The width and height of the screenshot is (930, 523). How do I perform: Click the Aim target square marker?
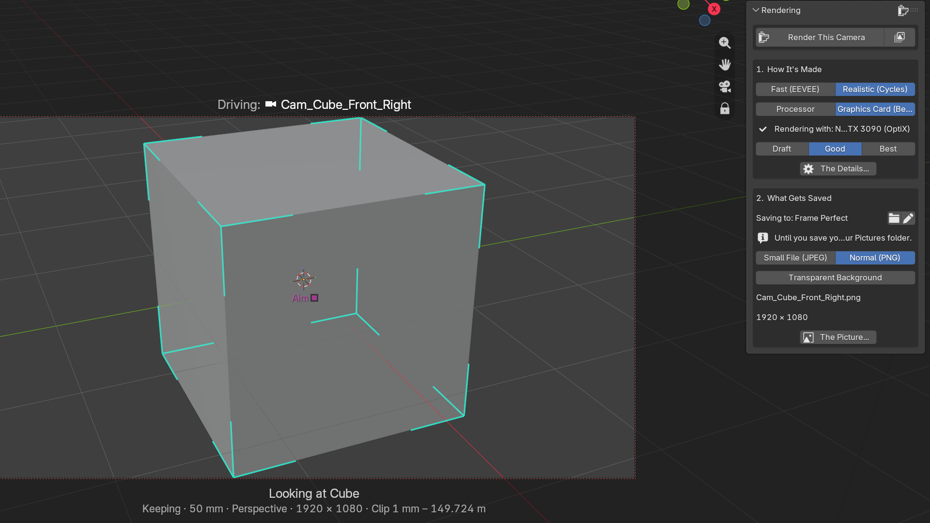coord(314,298)
